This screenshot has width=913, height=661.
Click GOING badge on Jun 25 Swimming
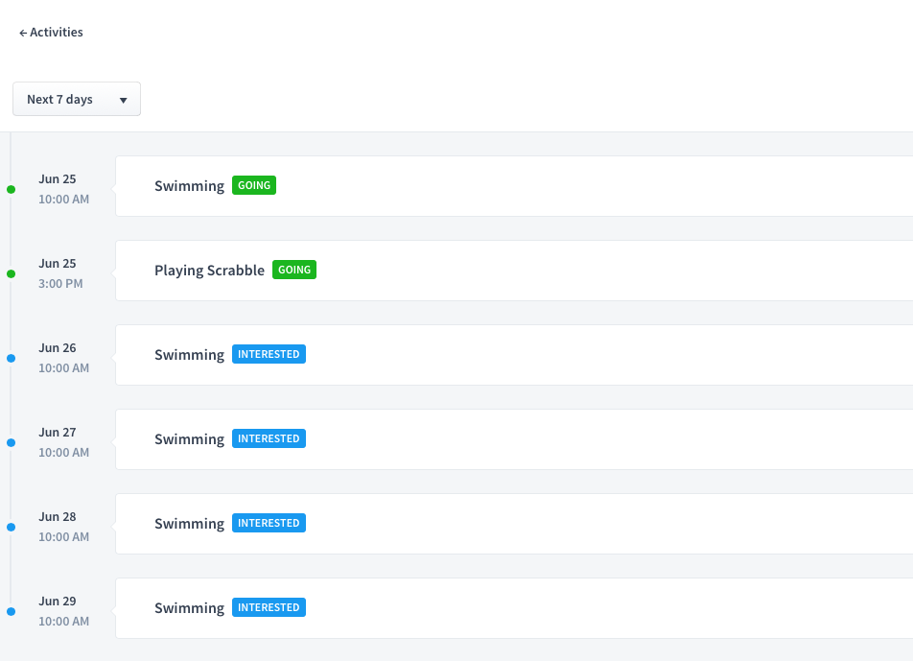click(254, 185)
